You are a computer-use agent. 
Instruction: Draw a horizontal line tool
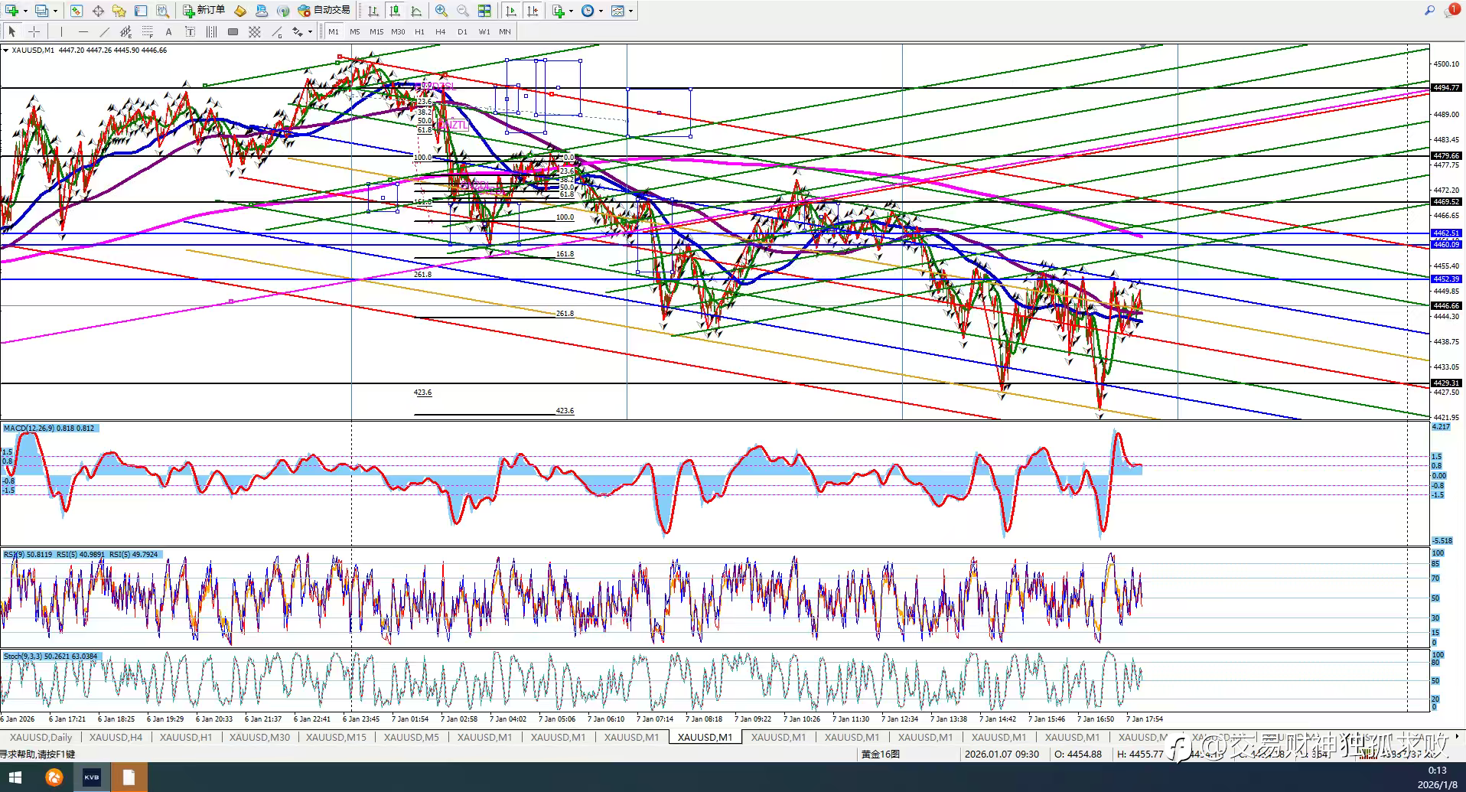point(83,31)
